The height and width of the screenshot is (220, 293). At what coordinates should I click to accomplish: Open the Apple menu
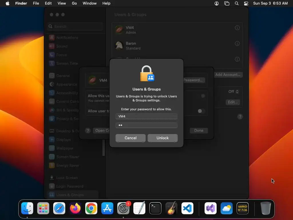point(7,3)
